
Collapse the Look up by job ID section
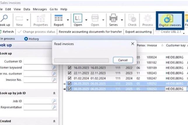coord(54,93)
